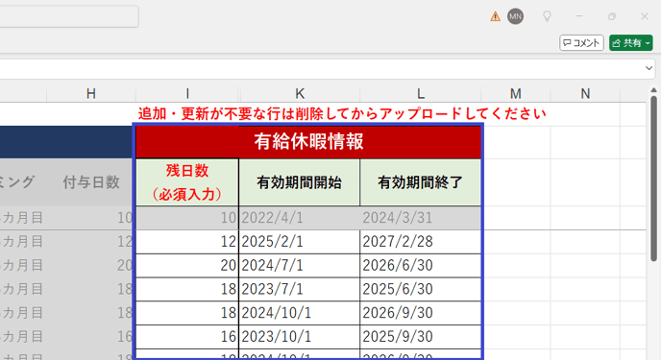Select cell with date 2024/10/1

[x=300, y=313]
